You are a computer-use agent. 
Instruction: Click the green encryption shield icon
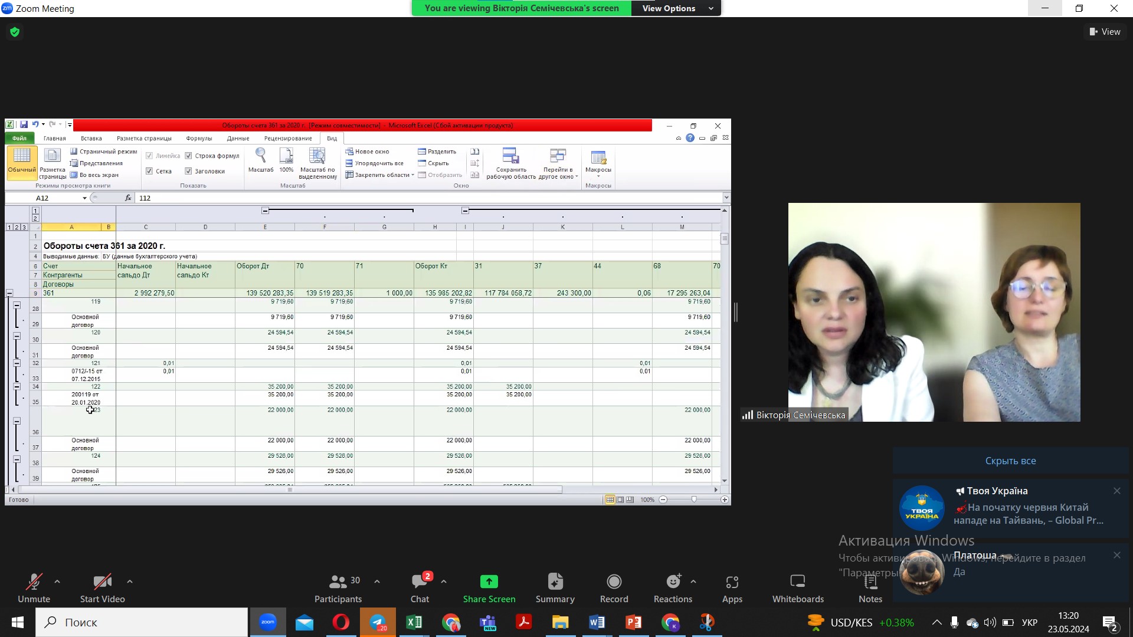tap(15, 32)
